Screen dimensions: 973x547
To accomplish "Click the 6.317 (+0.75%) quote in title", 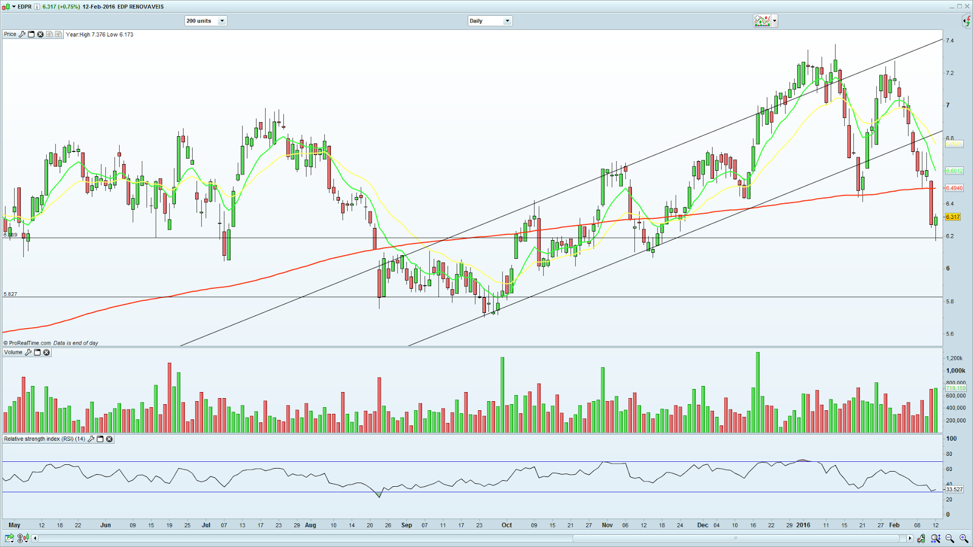I will point(61,7).
